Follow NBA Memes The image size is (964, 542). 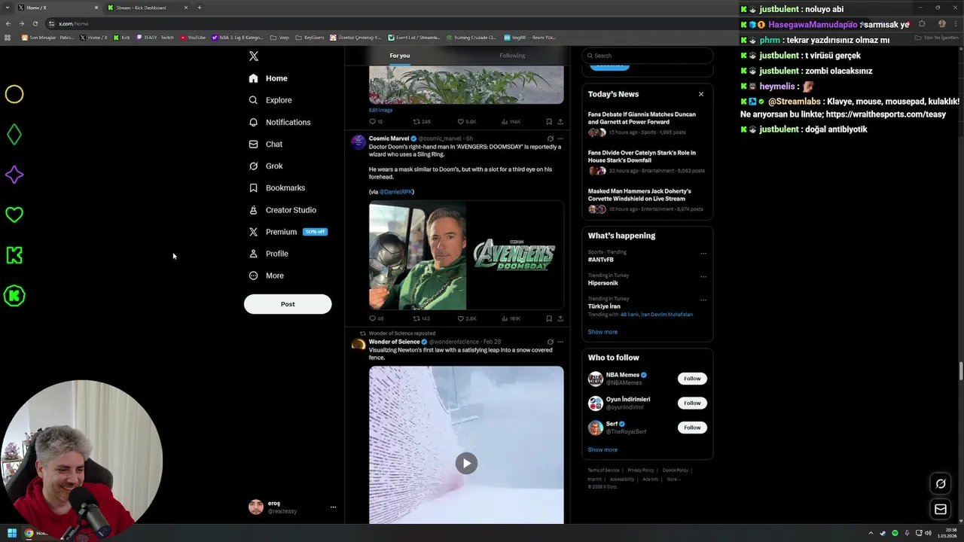[x=692, y=379]
